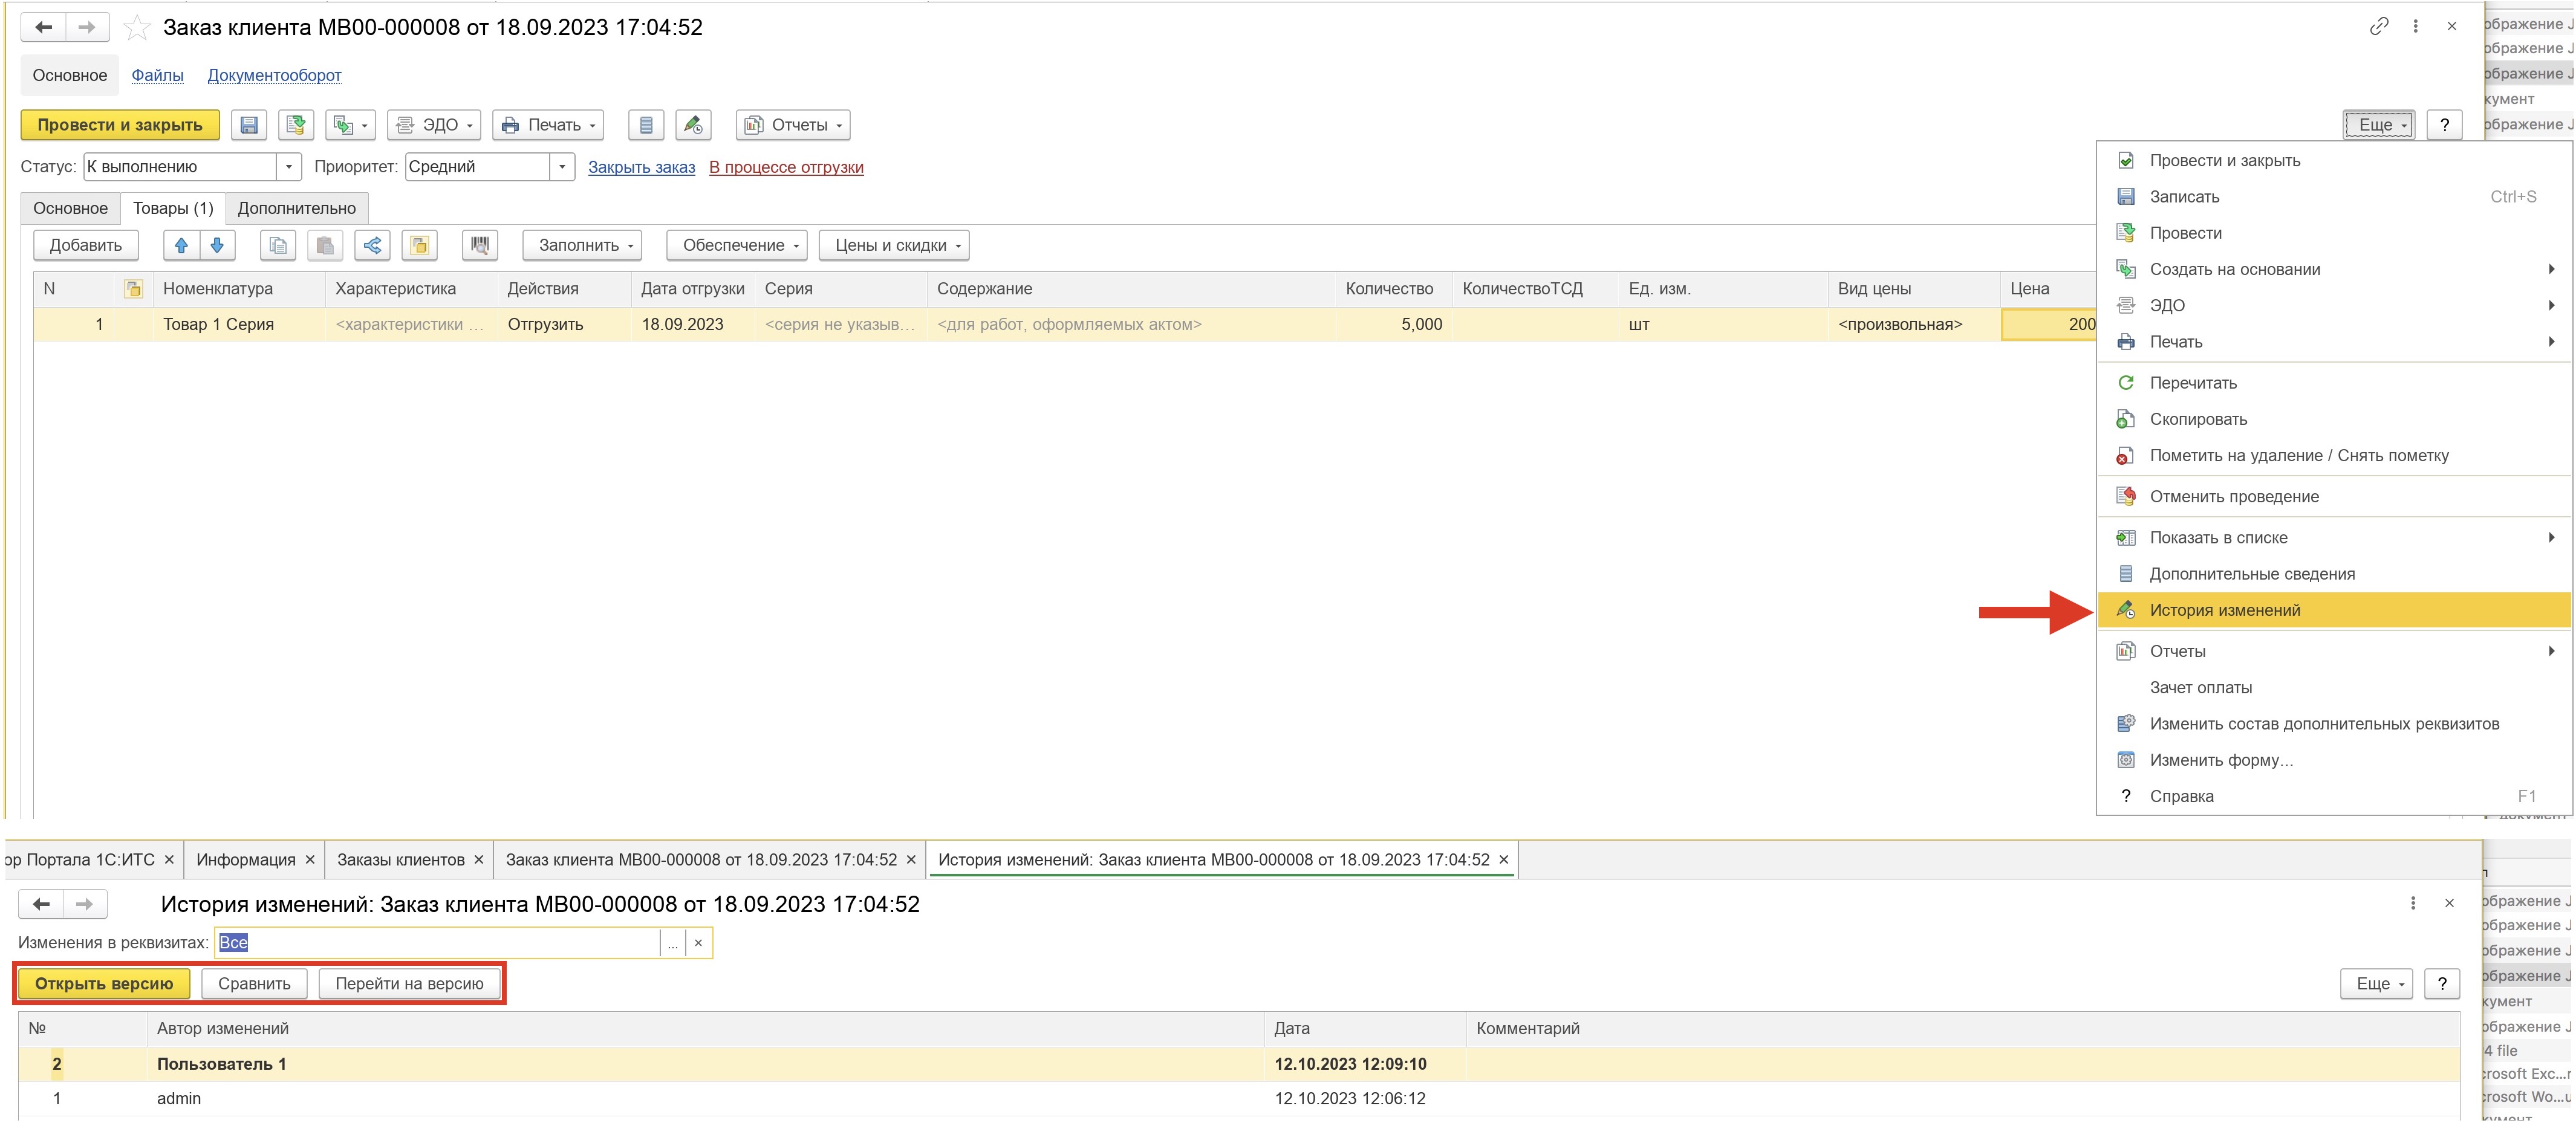Screen dimensions: 2576x1129
Task: Close the Информация window tab
Action: click(310, 860)
